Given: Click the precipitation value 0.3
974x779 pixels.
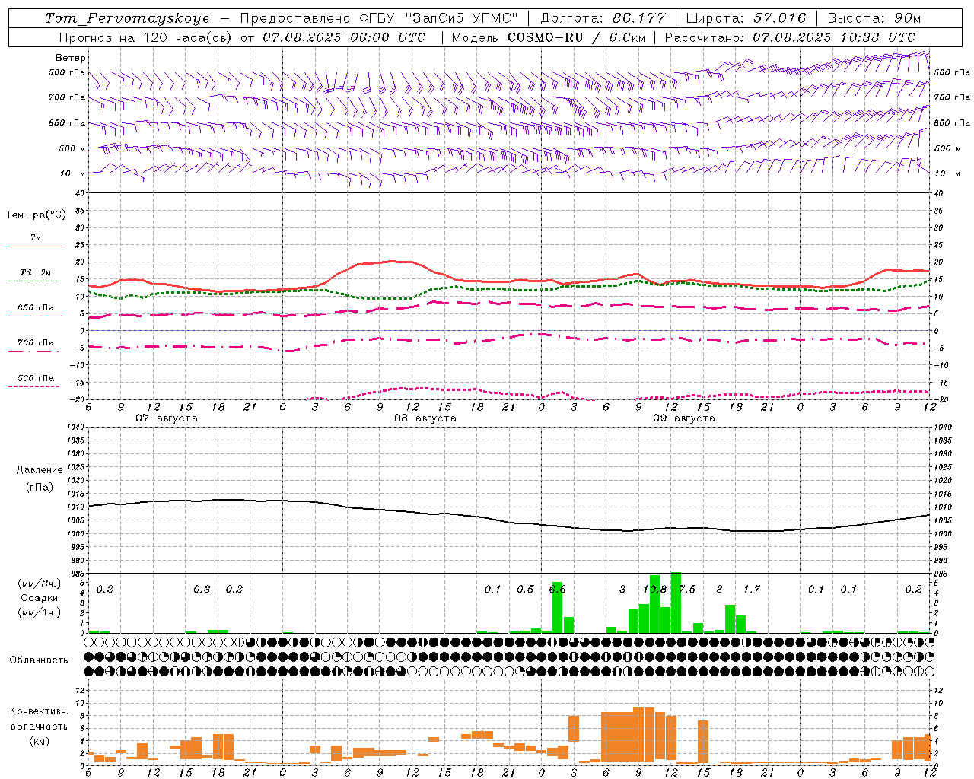Looking at the screenshot, I should coord(202,589).
